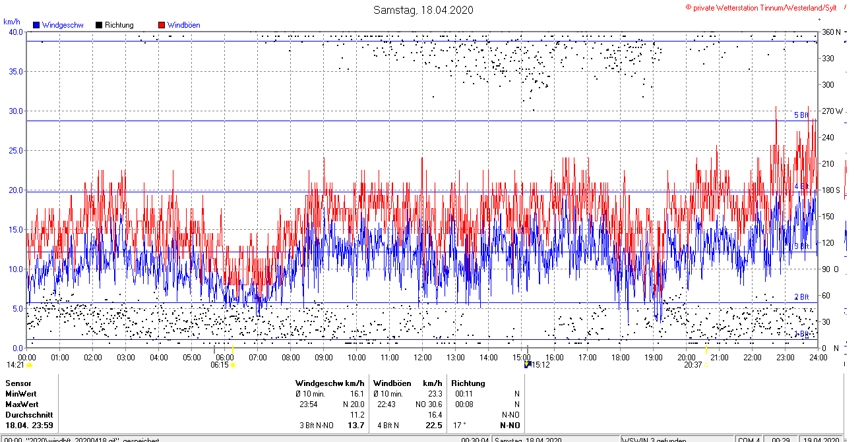Click the chart title Samstag, 18.04.2020

(x=423, y=10)
